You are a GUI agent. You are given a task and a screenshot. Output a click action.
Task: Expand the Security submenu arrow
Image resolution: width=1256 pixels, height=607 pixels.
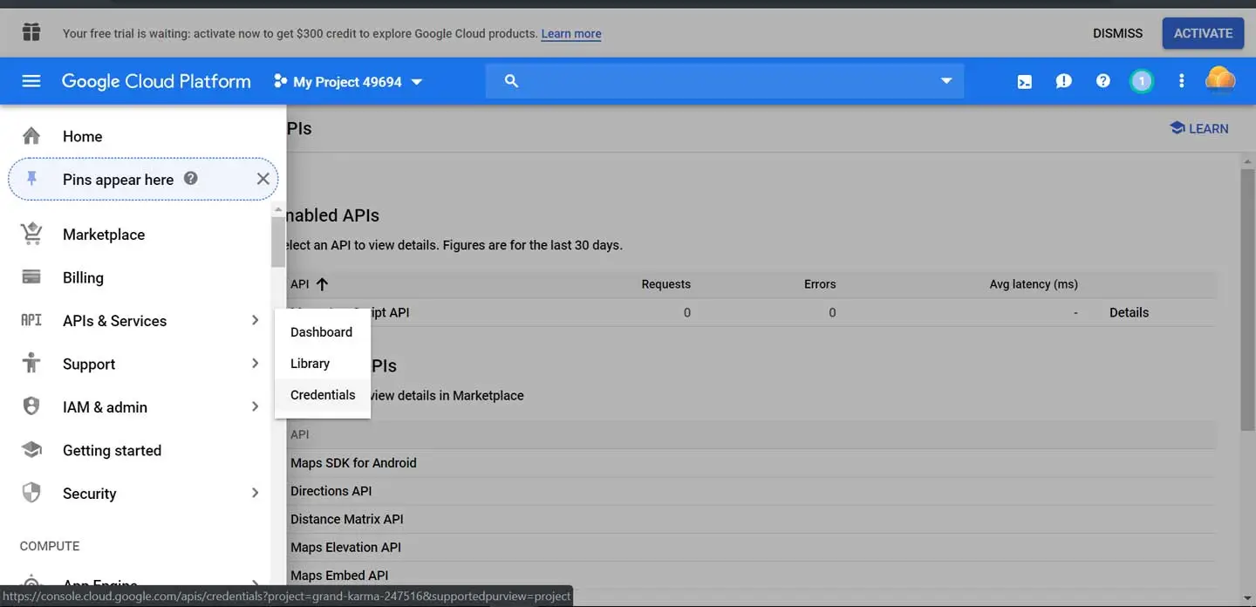(255, 493)
